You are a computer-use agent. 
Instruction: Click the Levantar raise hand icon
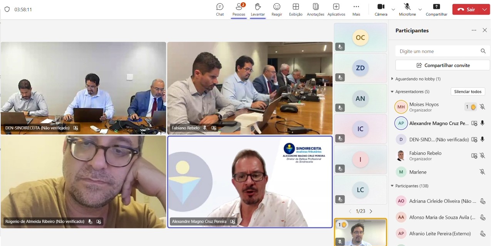tap(258, 10)
